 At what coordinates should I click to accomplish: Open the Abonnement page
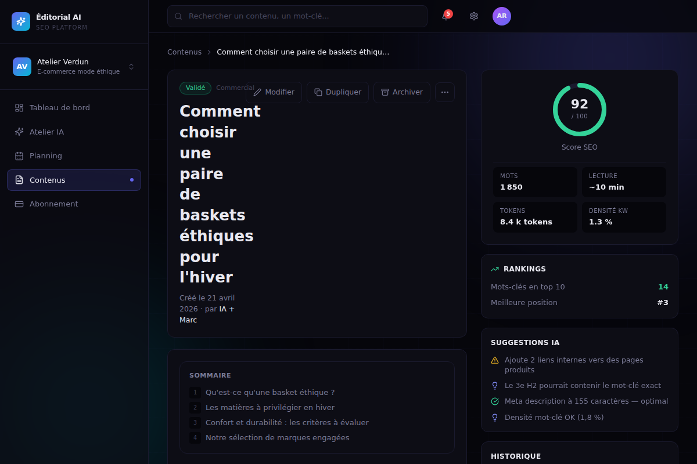tap(74, 204)
